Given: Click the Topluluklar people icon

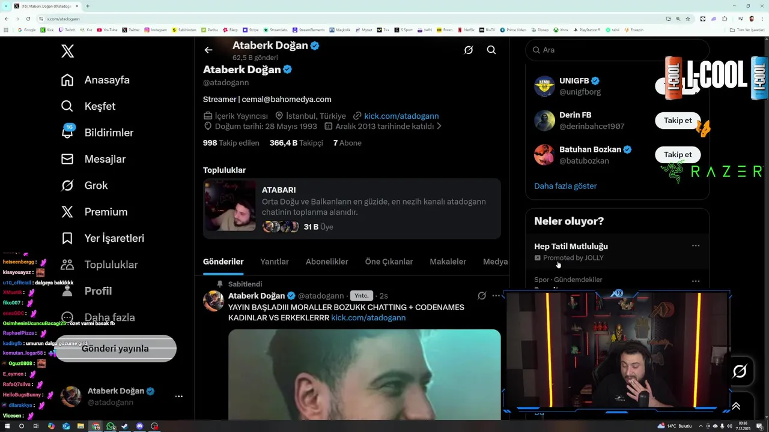Looking at the screenshot, I should (x=67, y=265).
